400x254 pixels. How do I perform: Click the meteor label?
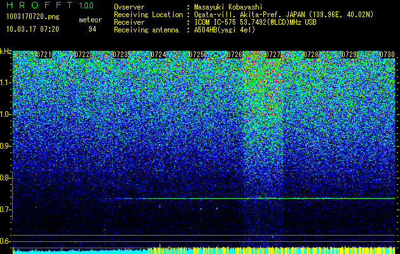(x=90, y=20)
